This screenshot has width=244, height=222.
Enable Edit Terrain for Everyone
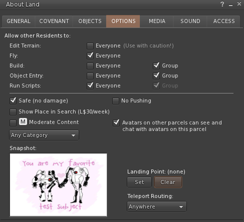point(90,46)
